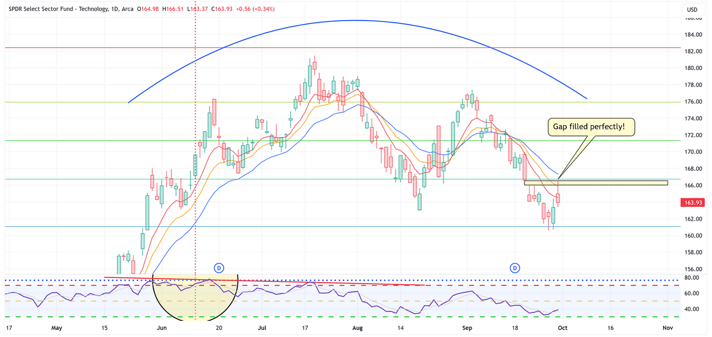Open the USD currency selector

point(693,9)
